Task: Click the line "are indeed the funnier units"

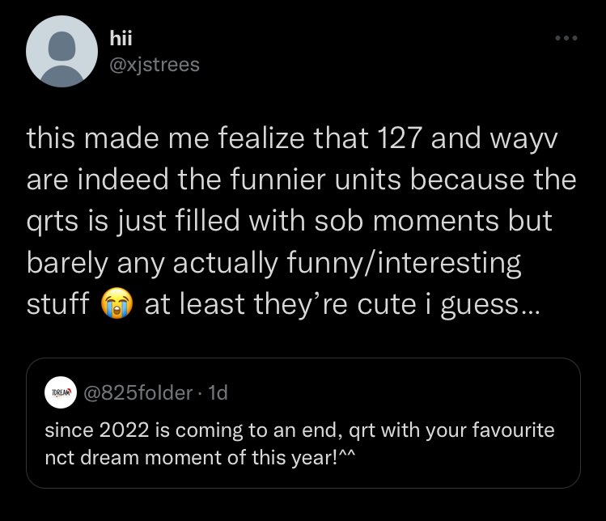Action: [x=302, y=180]
